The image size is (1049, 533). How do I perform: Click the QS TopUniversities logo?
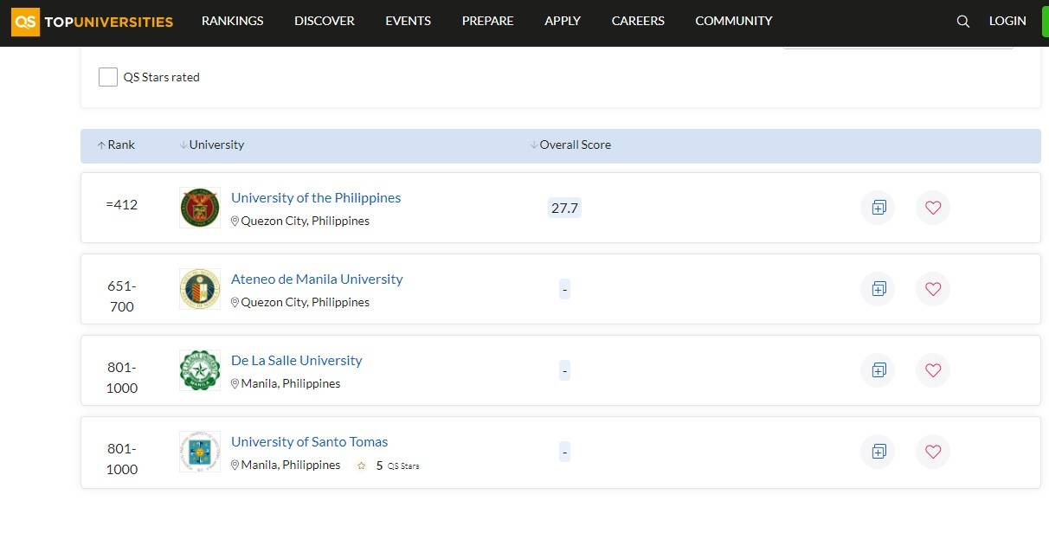[93, 22]
